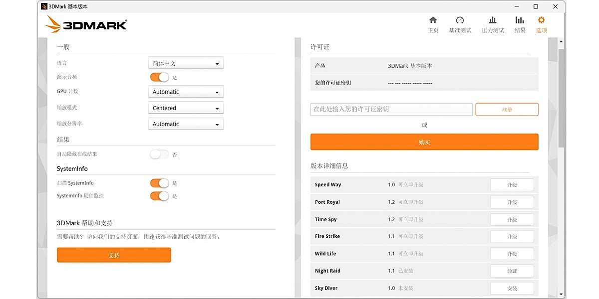Expand the GPU 计数 Automatic dropdown
599x299 pixels.
point(185,92)
